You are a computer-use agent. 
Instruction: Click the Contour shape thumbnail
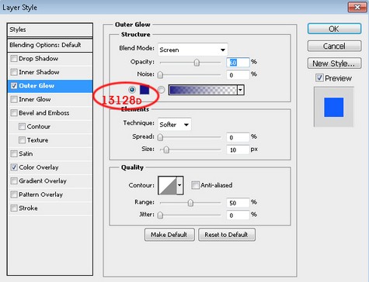168,185
